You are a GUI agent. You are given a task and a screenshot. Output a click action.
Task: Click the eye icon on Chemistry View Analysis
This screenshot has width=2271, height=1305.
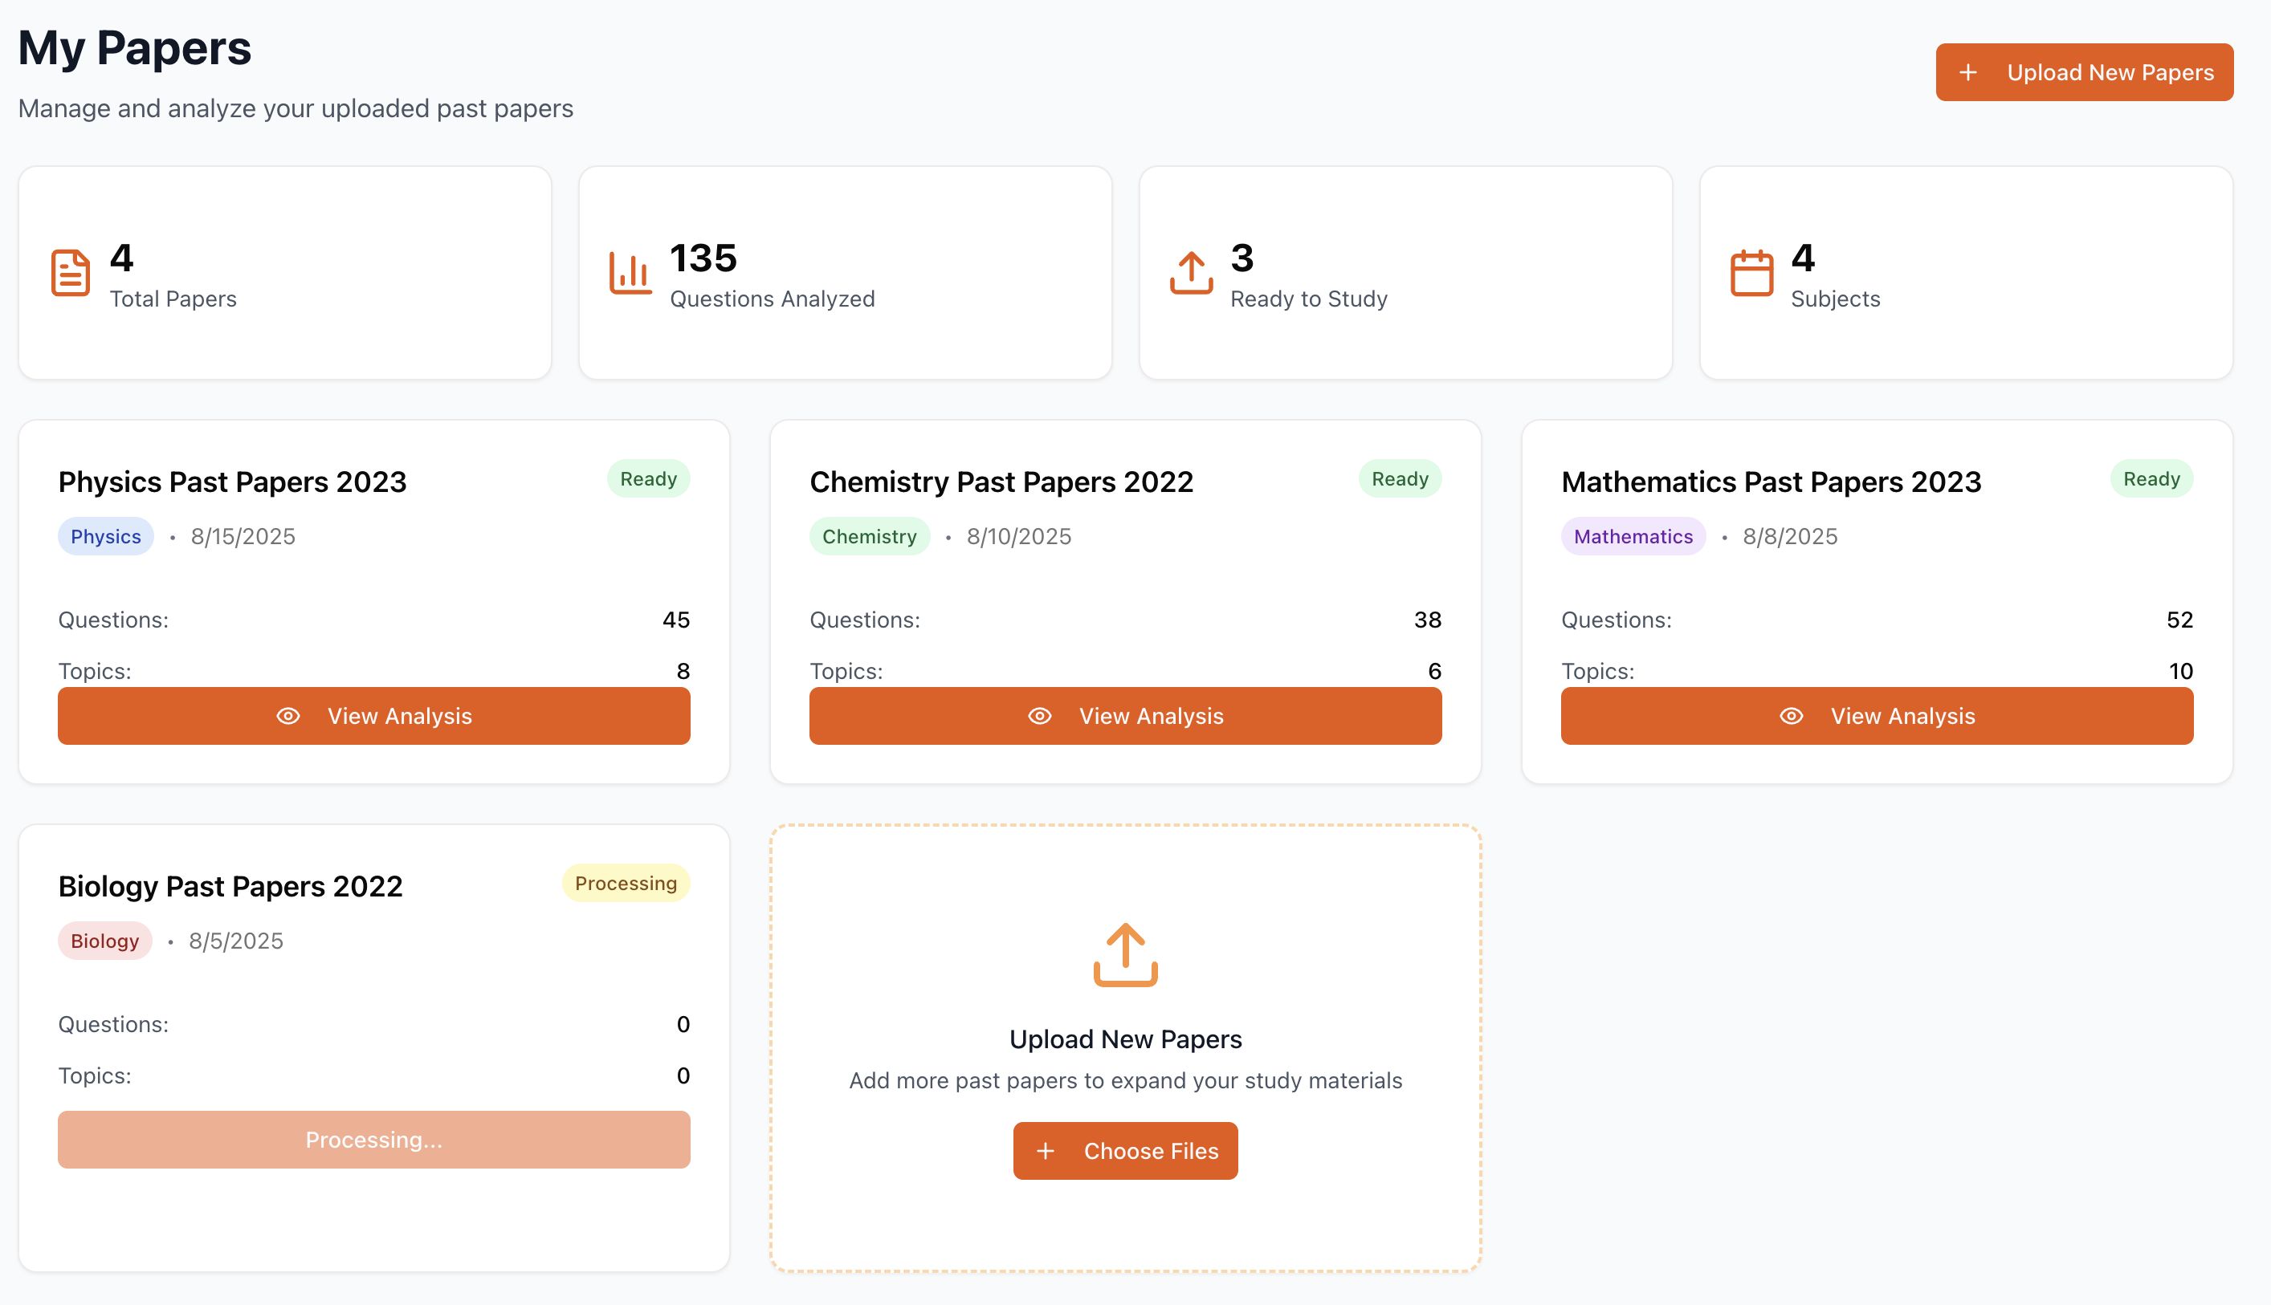tap(1039, 716)
